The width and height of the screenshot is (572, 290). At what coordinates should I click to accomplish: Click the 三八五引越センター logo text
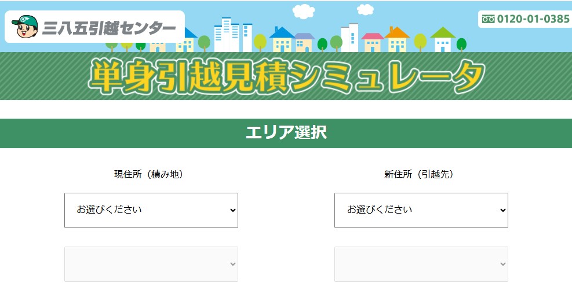click(109, 28)
